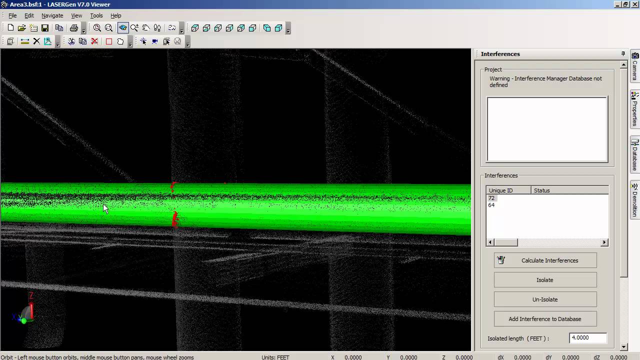The image size is (640, 360).
Task: Open a file with the folder icon
Action: (x=22, y=28)
